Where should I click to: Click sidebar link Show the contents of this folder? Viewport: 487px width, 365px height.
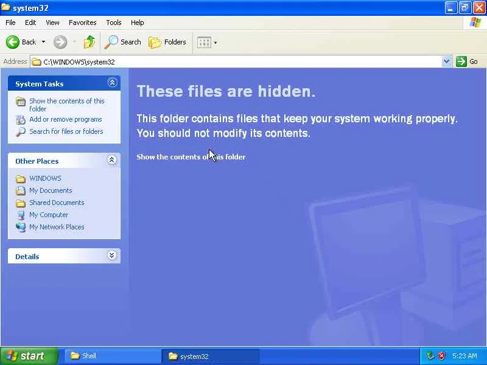(x=67, y=105)
